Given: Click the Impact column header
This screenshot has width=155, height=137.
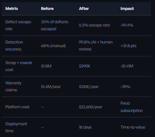Looking at the screenshot, I should pyautogui.click(x=127, y=8).
